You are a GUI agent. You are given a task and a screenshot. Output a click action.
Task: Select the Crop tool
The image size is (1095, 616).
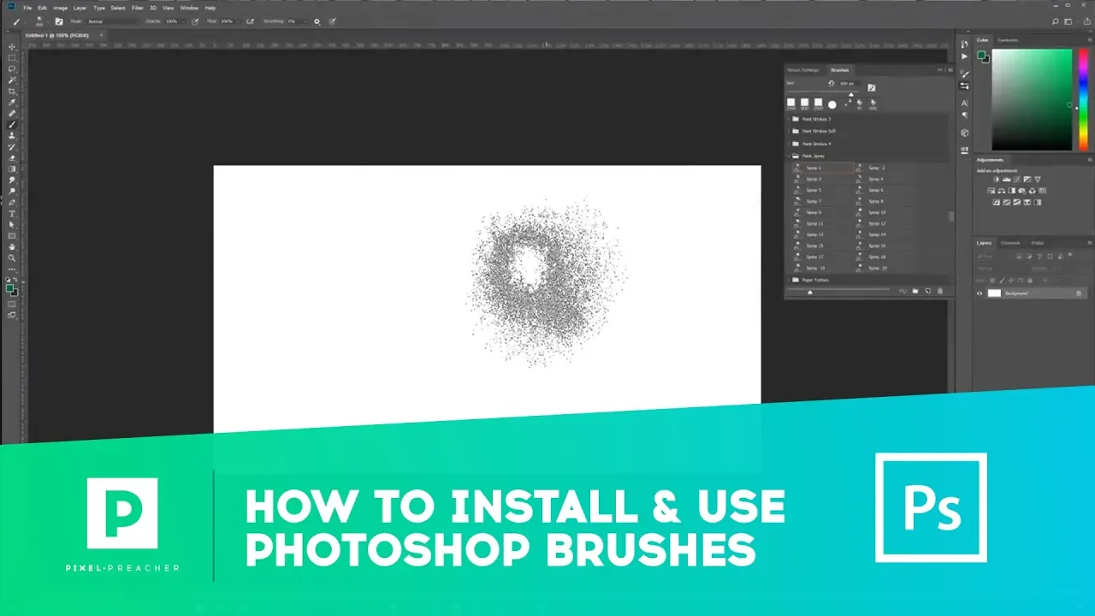tap(12, 91)
